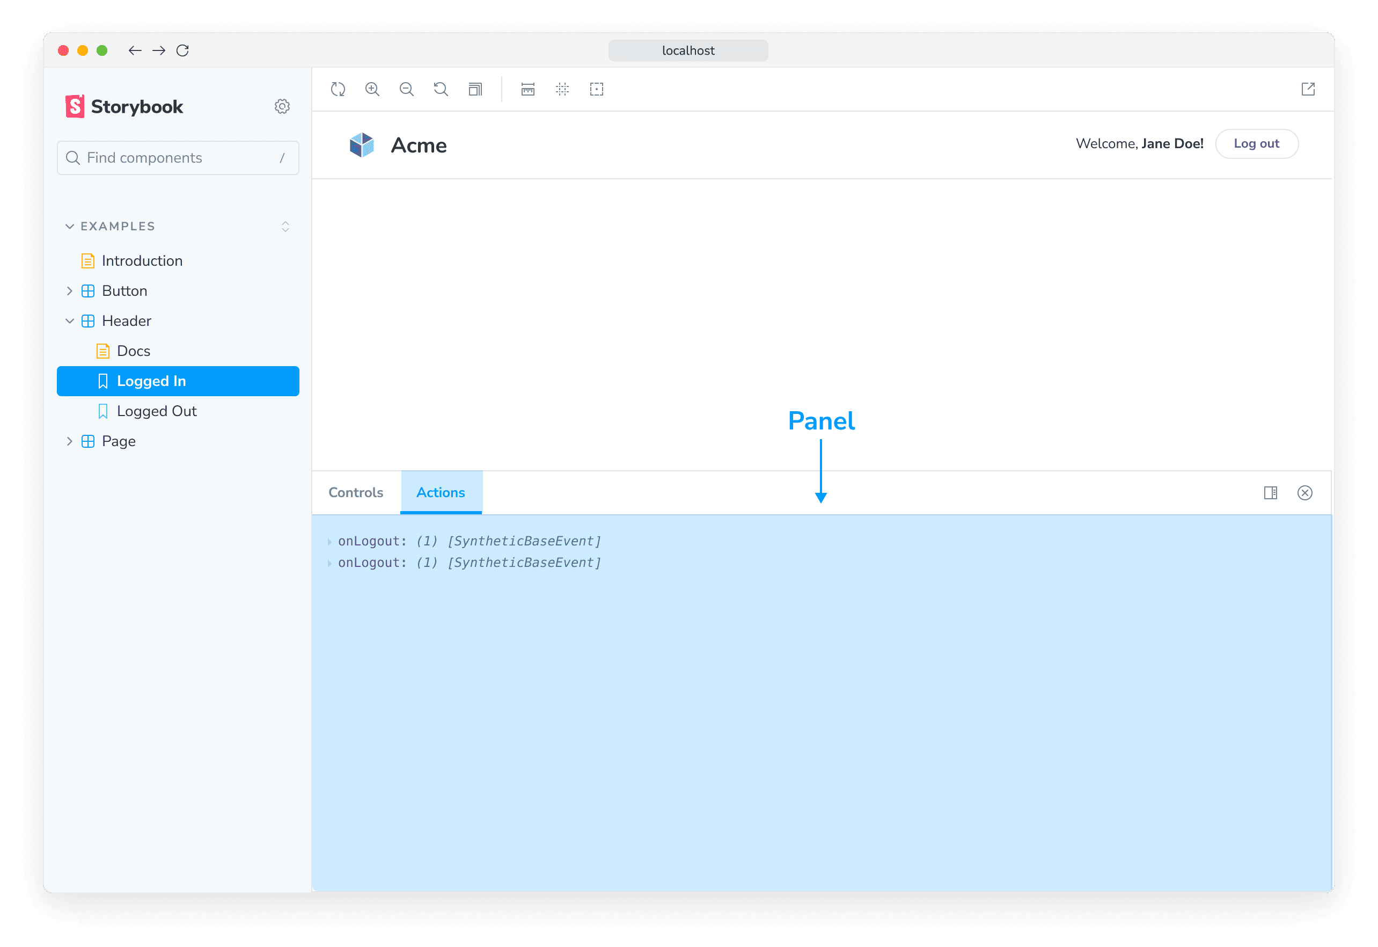This screenshot has width=1378, height=947.
Task: Click the grid overlay icon
Action: [x=563, y=89]
